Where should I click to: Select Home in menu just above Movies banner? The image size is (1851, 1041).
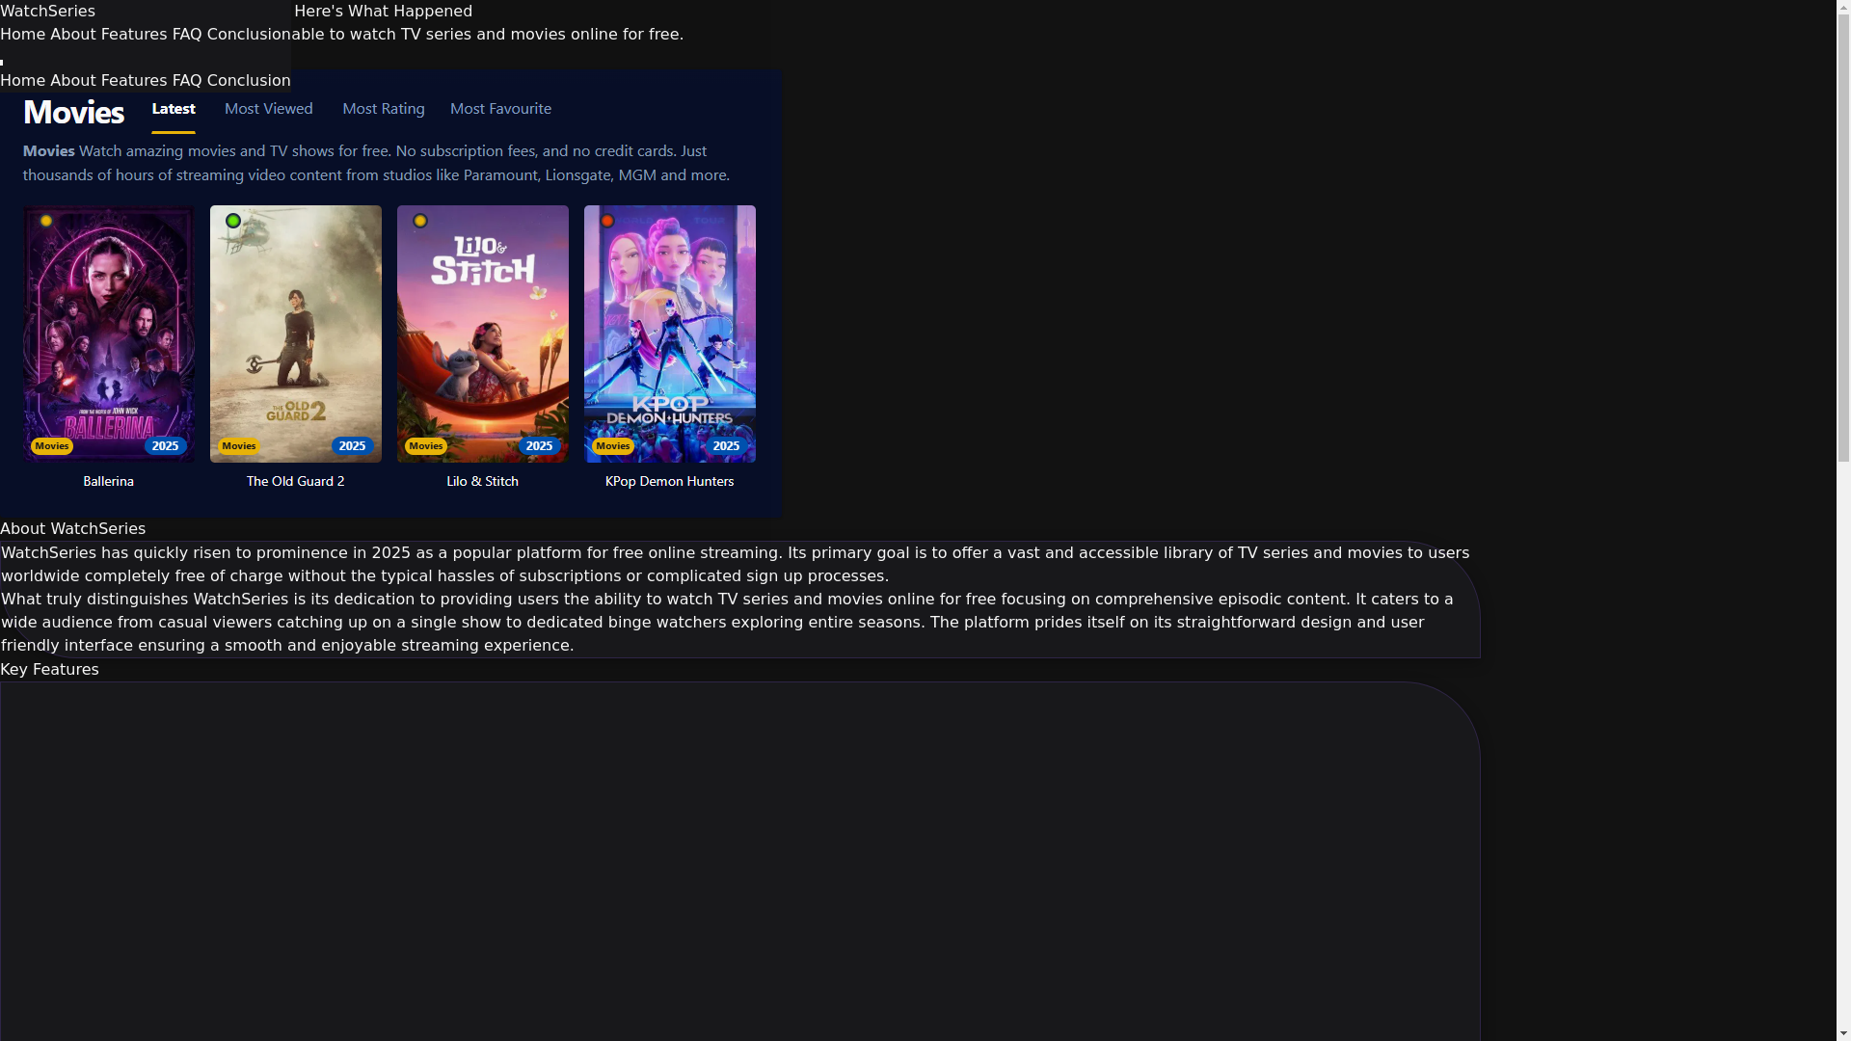22,81
